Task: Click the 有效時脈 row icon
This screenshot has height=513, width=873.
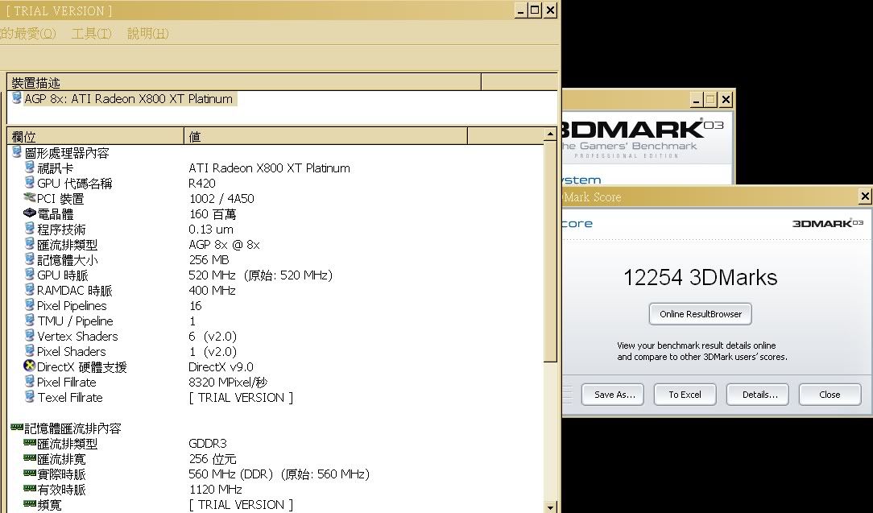Action: (x=30, y=489)
